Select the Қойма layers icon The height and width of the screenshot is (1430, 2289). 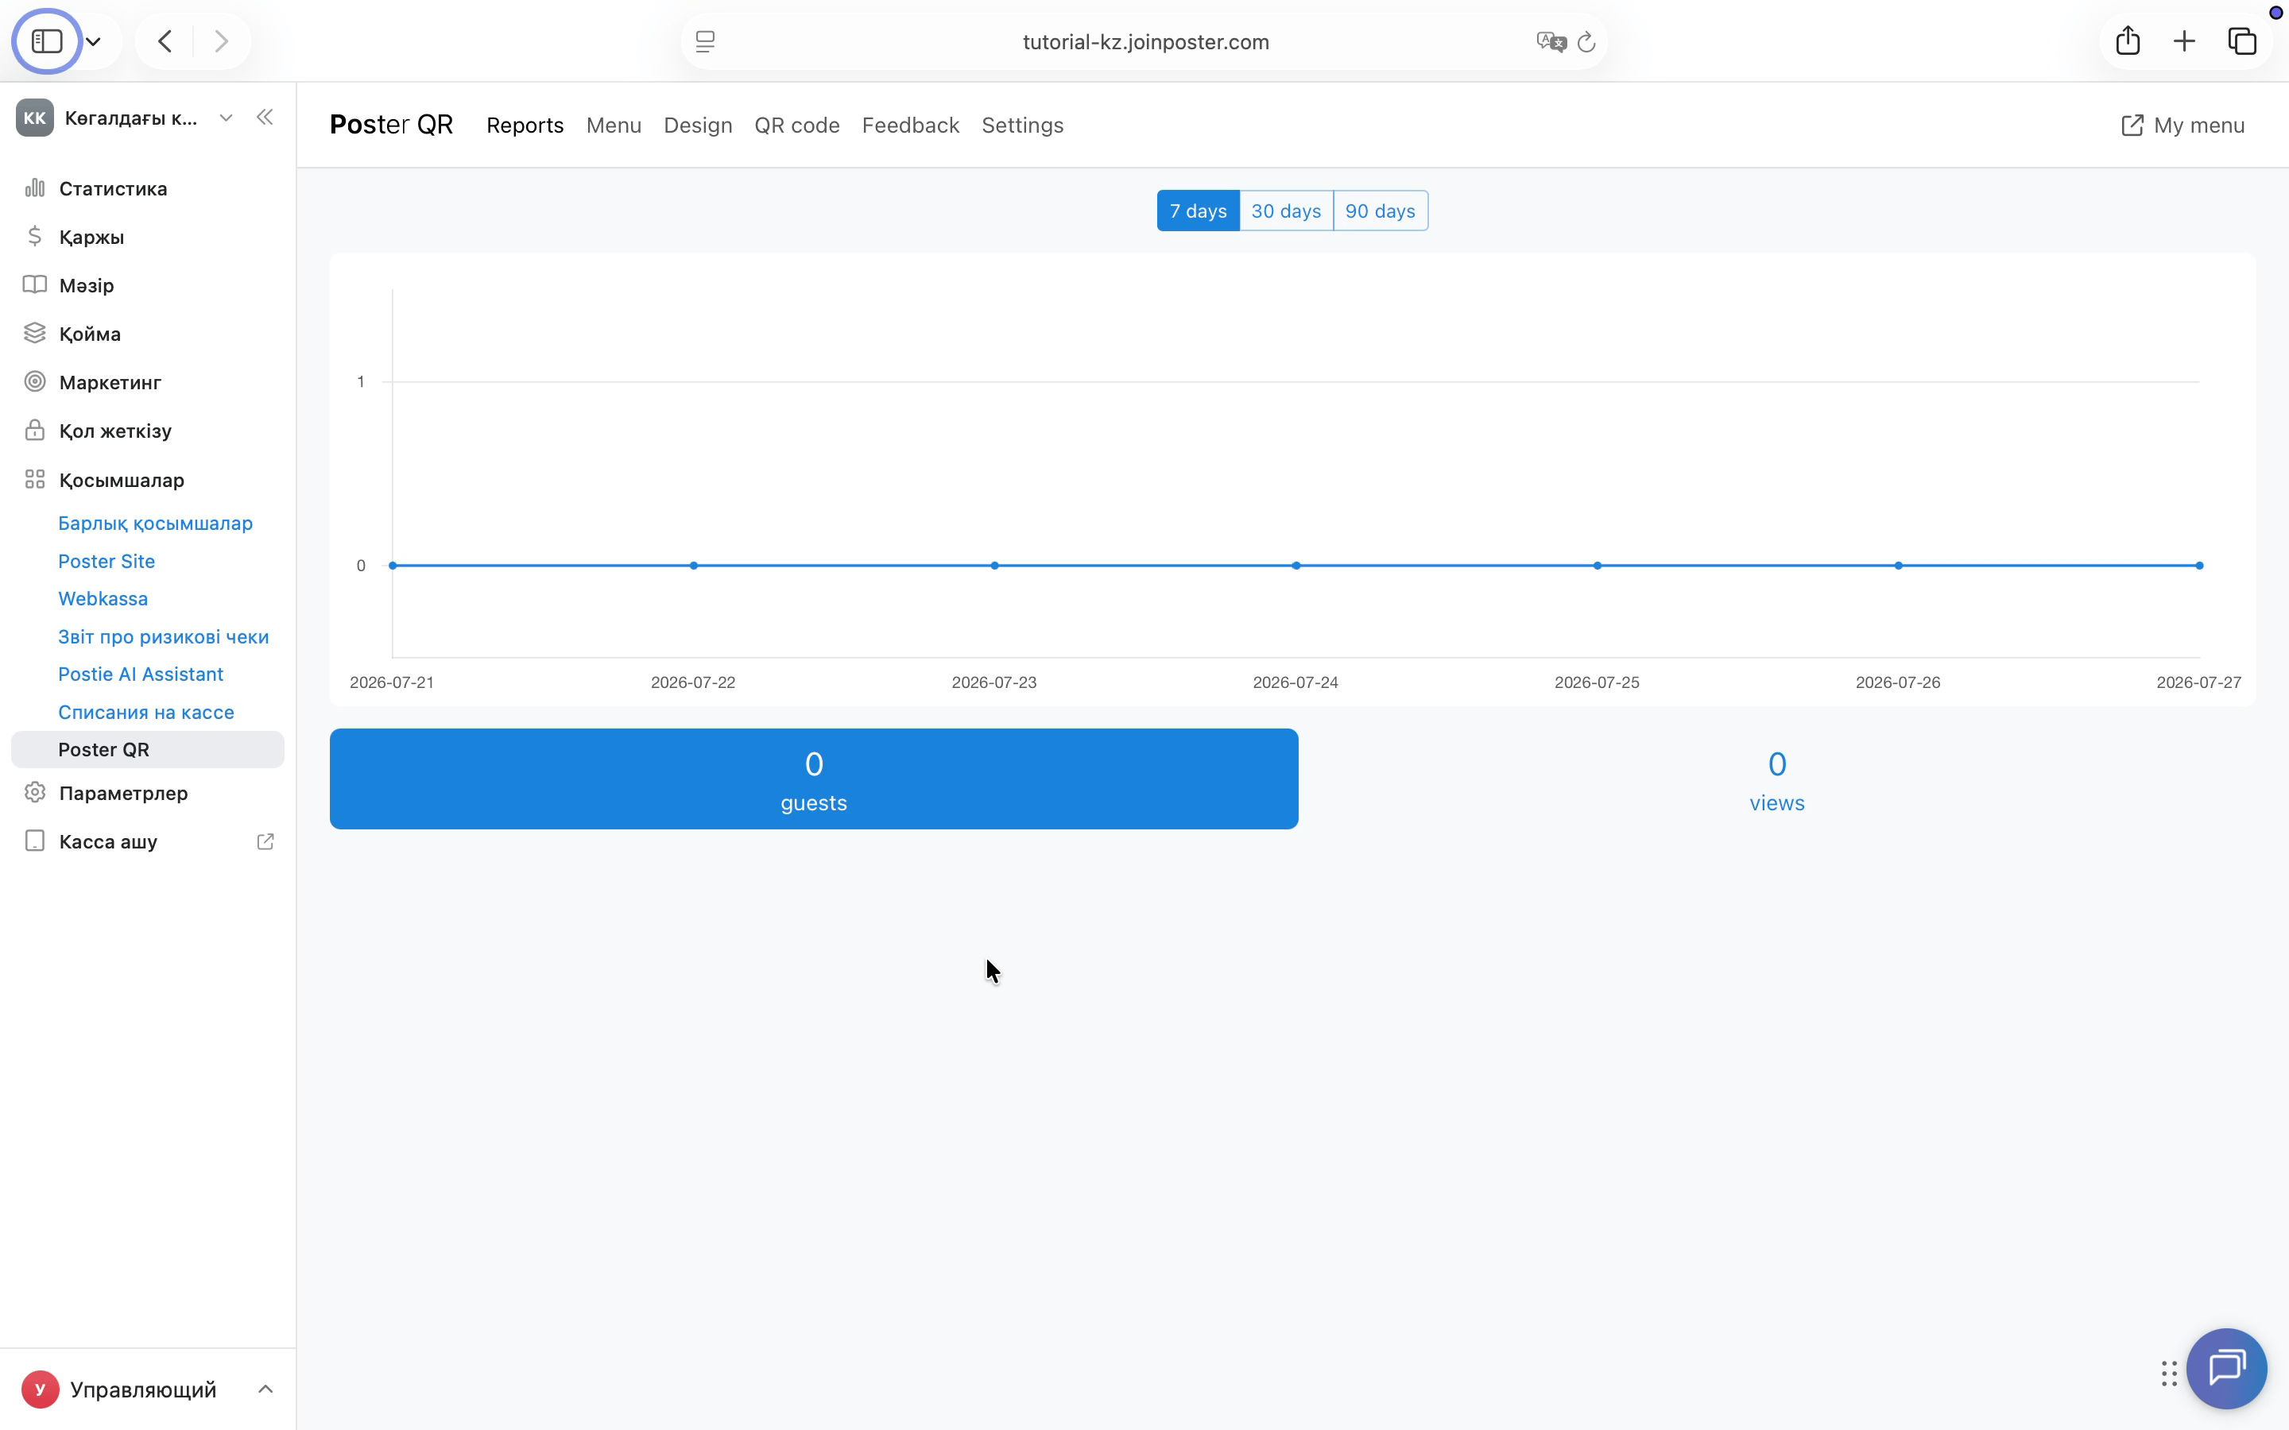coord(35,333)
